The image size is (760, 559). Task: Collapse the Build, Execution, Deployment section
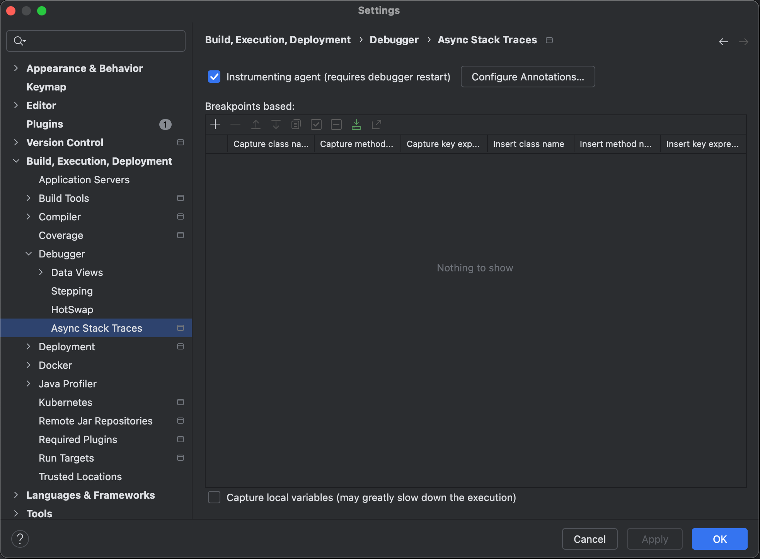click(x=16, y=161)
